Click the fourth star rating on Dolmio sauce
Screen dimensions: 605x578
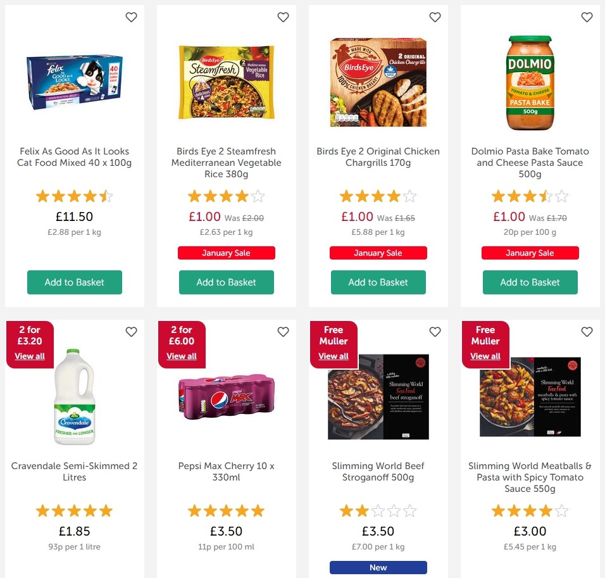click(545, 196)
